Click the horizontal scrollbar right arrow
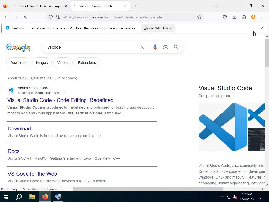This screenshot has height=202, width=269. [262, 189]
